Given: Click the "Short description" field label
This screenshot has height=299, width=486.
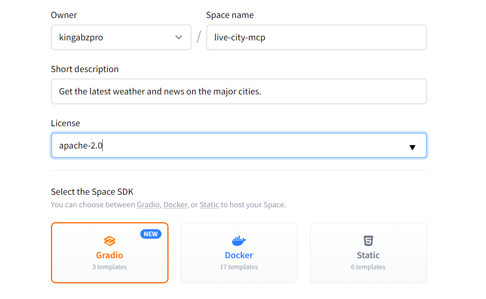Looking at the screenshot, I should click(x=85, y=69).
